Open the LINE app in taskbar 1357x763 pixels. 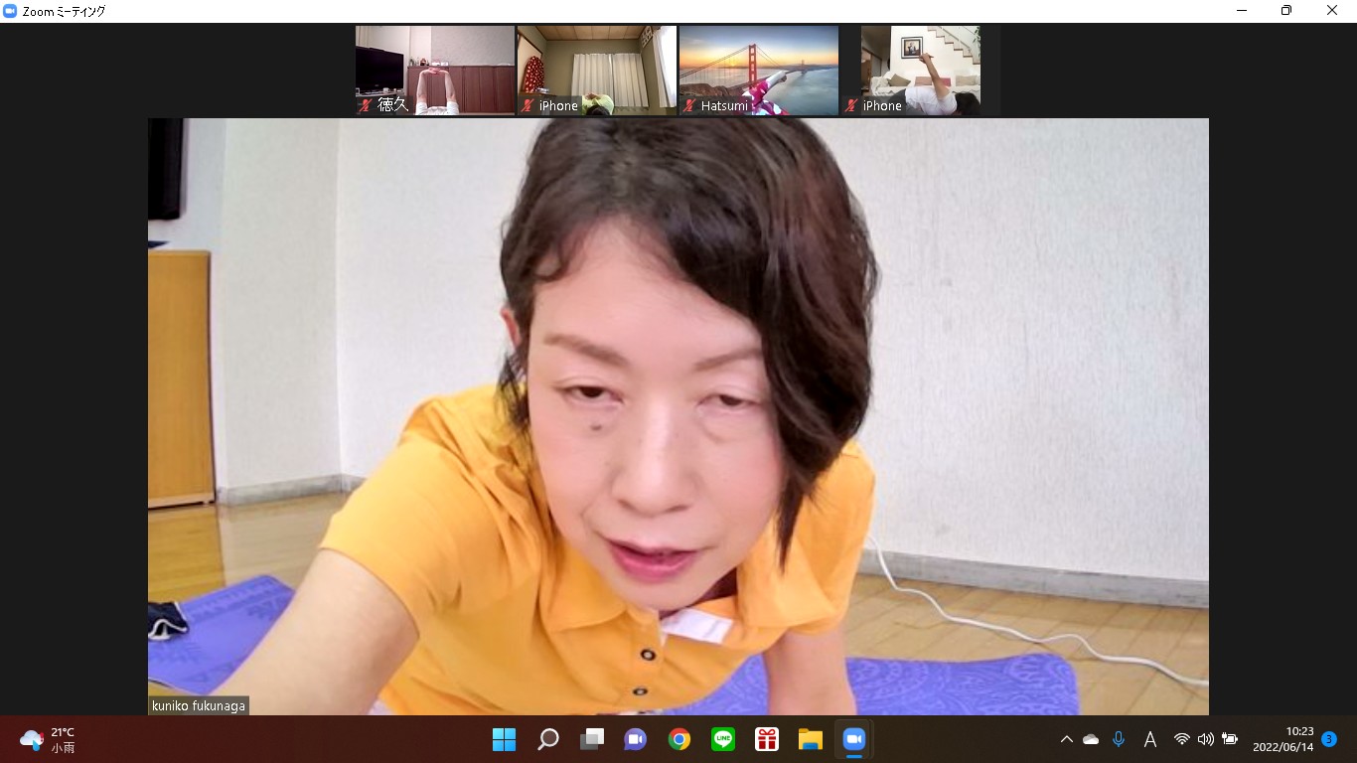pos(723,739)
